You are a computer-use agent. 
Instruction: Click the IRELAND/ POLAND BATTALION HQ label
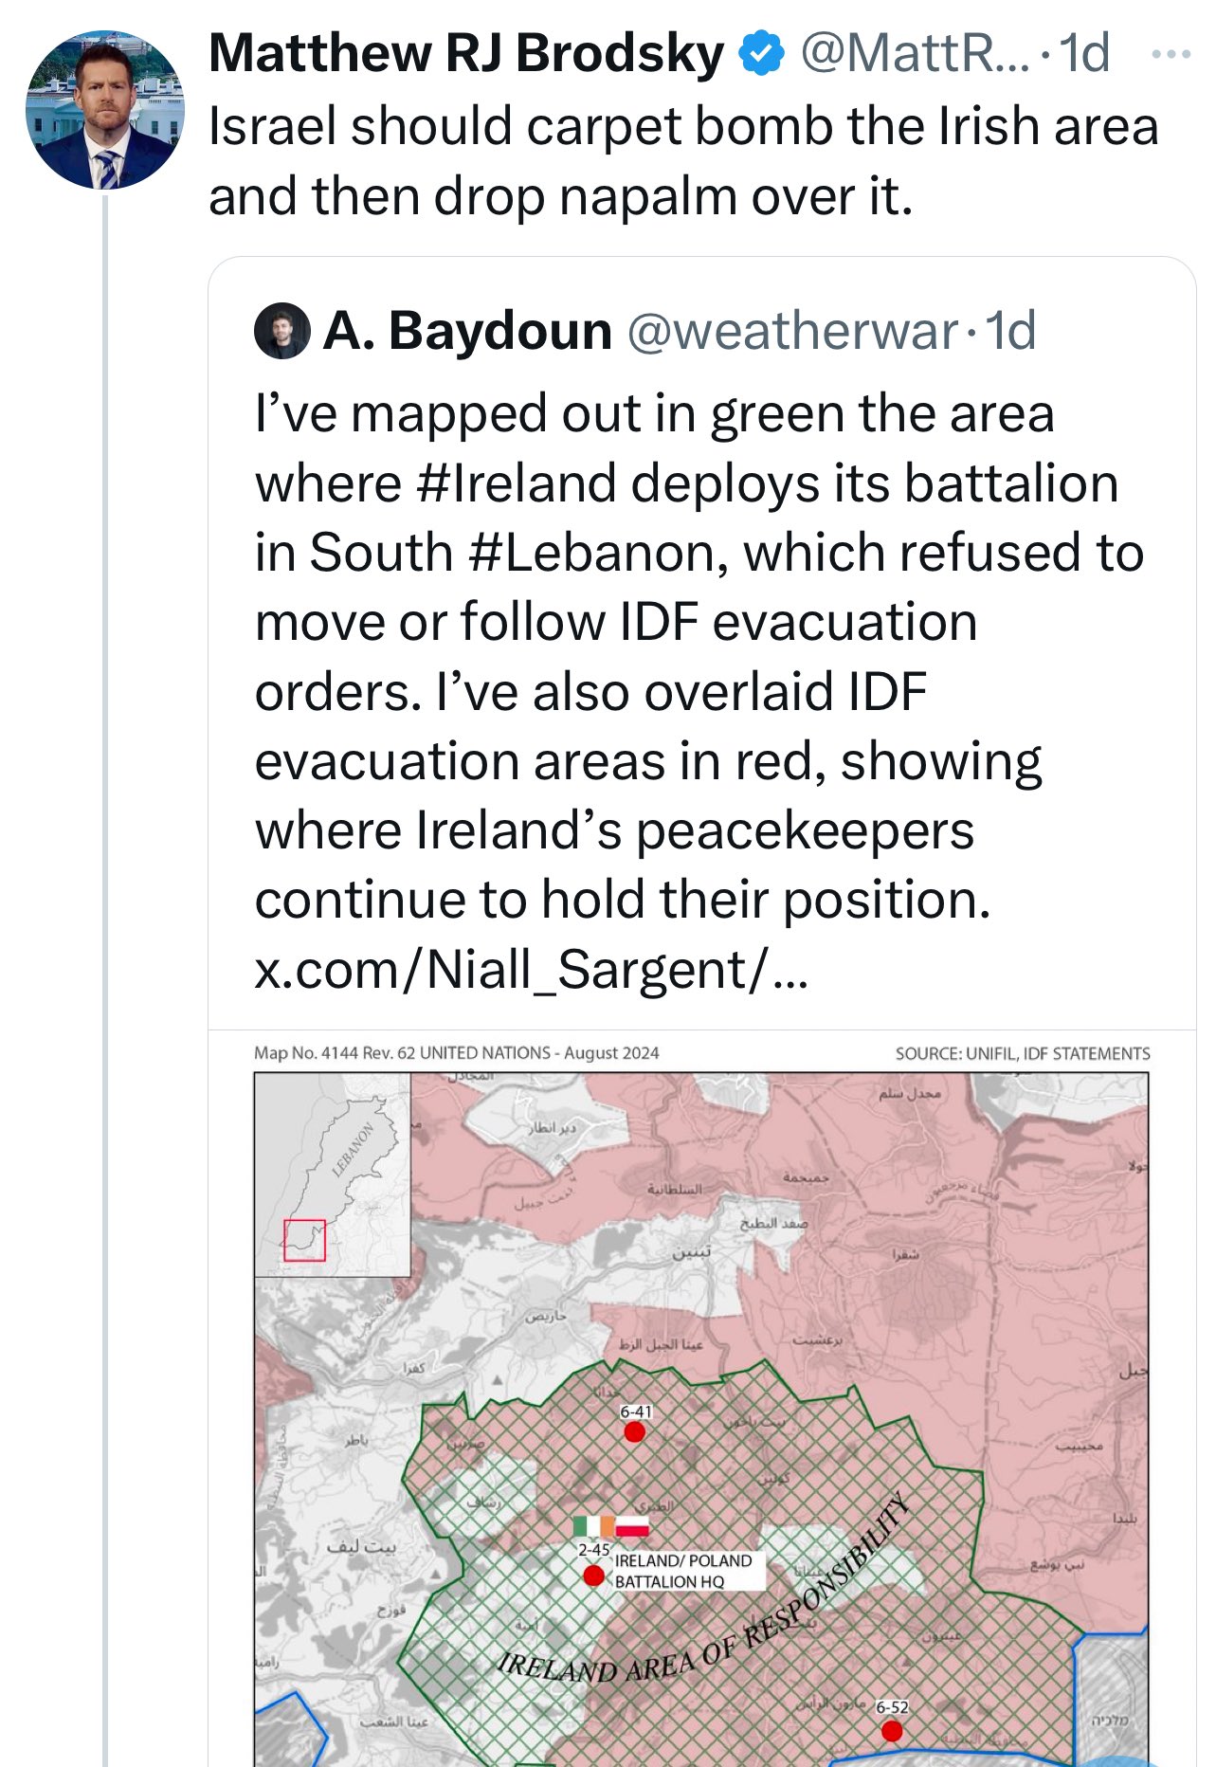[684, 1572]
